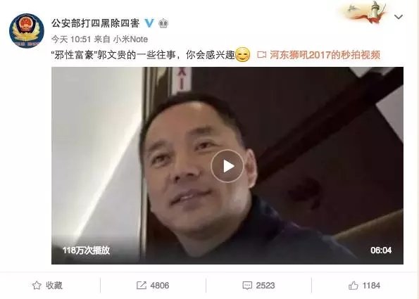
Task: Click the police badge profile avatar
Action: pyautogui.click(x=27, y=31)
